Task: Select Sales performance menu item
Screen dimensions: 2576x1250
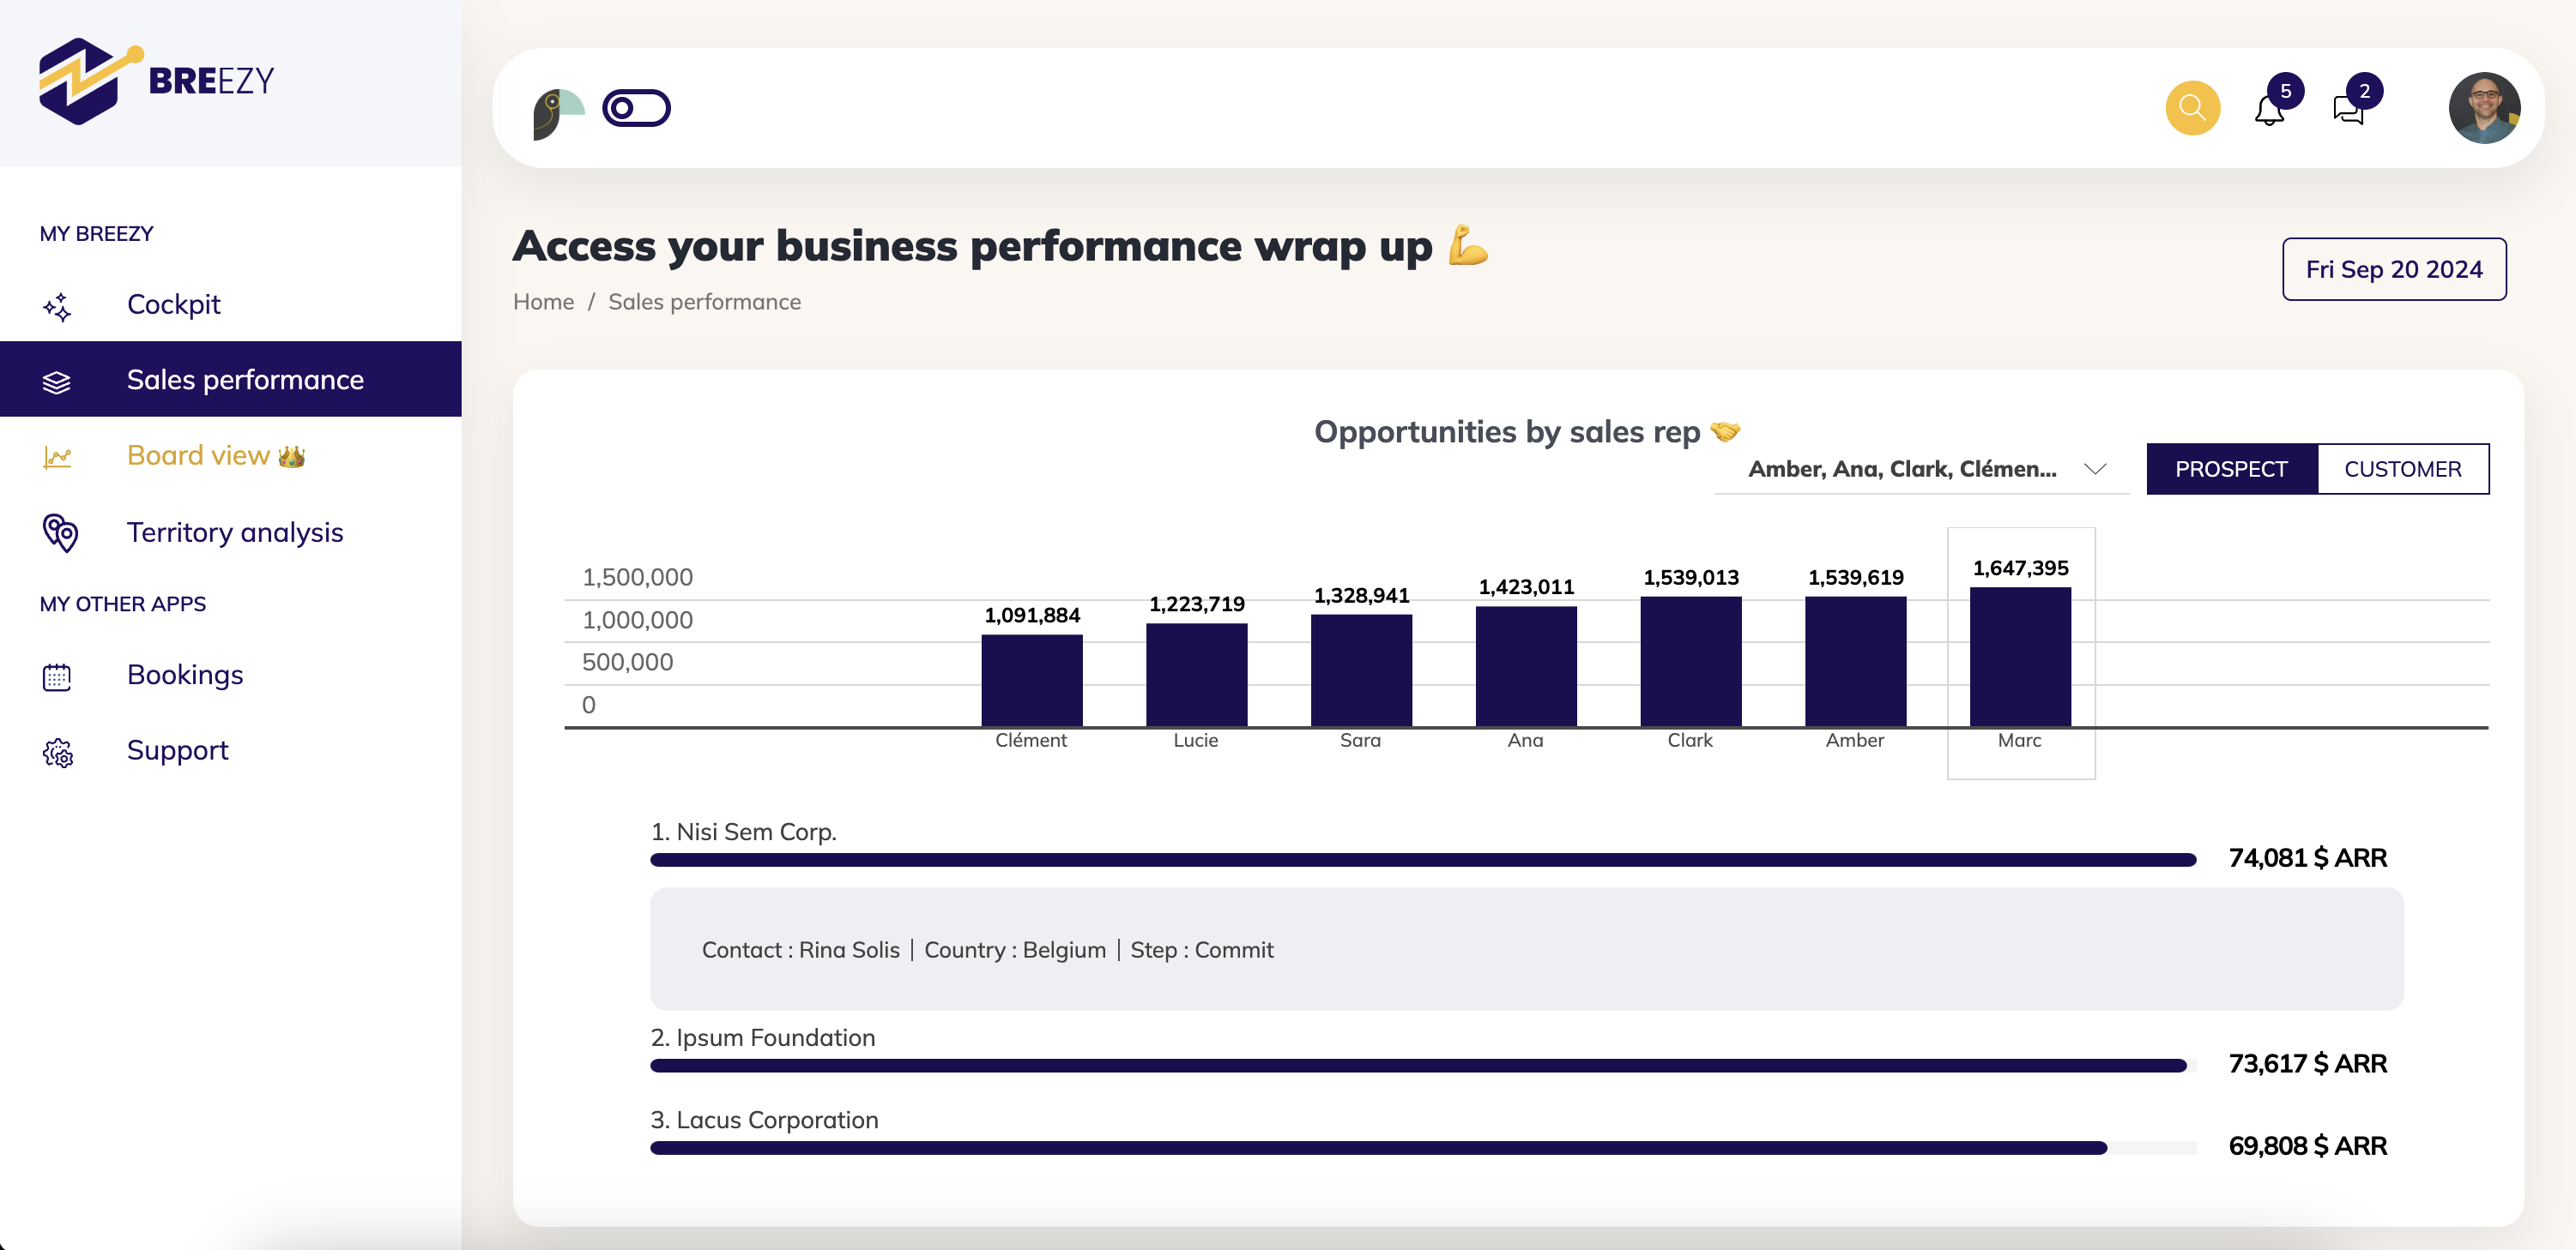Action: [244, 380]
